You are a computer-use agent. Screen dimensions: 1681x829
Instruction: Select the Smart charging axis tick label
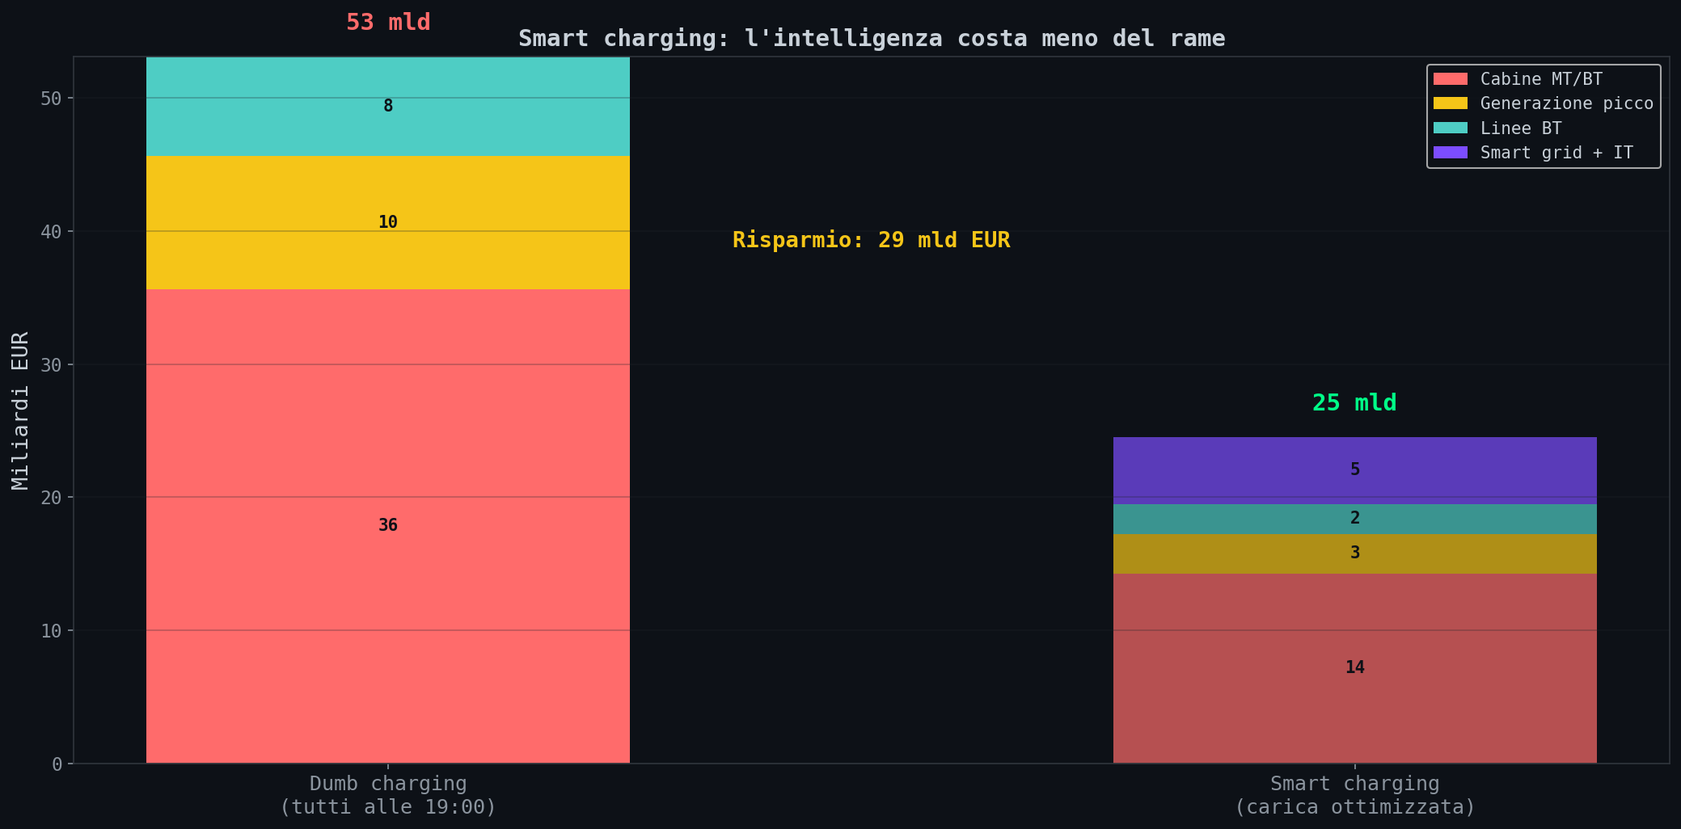tap(1354, 794)
